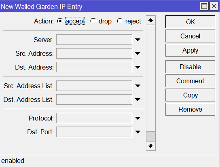Open the Dst. Address List arrow

[137, 99]
